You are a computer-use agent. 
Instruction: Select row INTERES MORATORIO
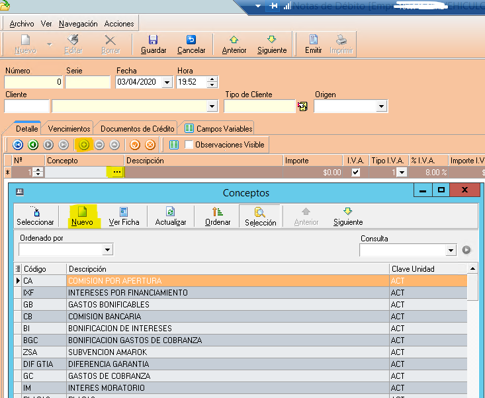coord(241,388)
